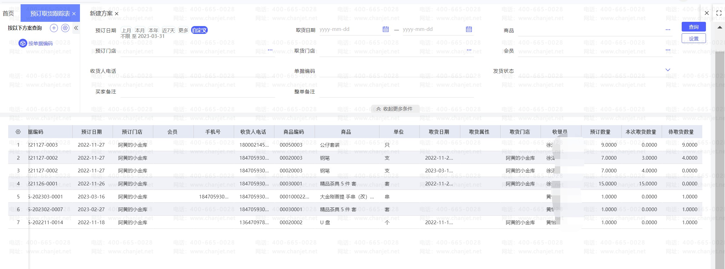Switch to the 新建方案 tab

click(x=101, y=13)
